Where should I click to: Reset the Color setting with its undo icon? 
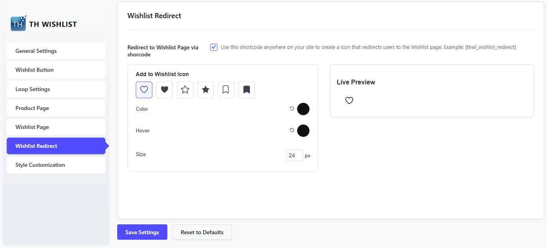coord(292,108)
